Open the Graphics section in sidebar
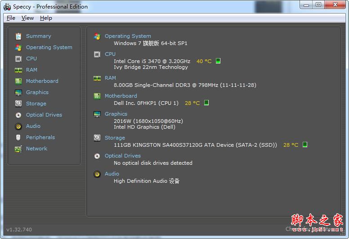349x239 pixels. pyautogui.click(x=37, y=92)
